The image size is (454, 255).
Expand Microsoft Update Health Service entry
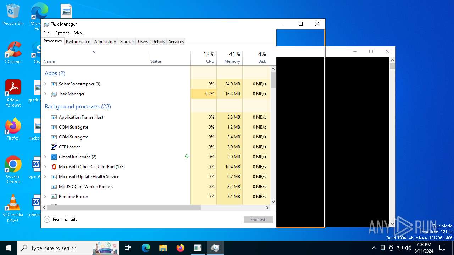pyautogui.click(x=45, y=177)
